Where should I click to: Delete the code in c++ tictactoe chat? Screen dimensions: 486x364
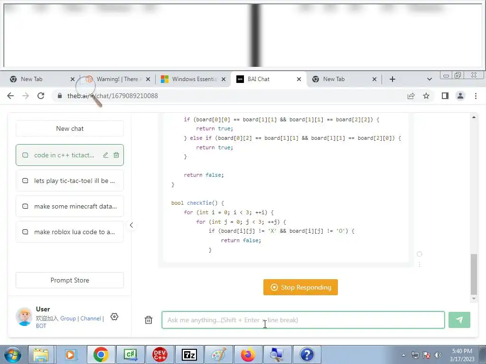click(116, 155)
